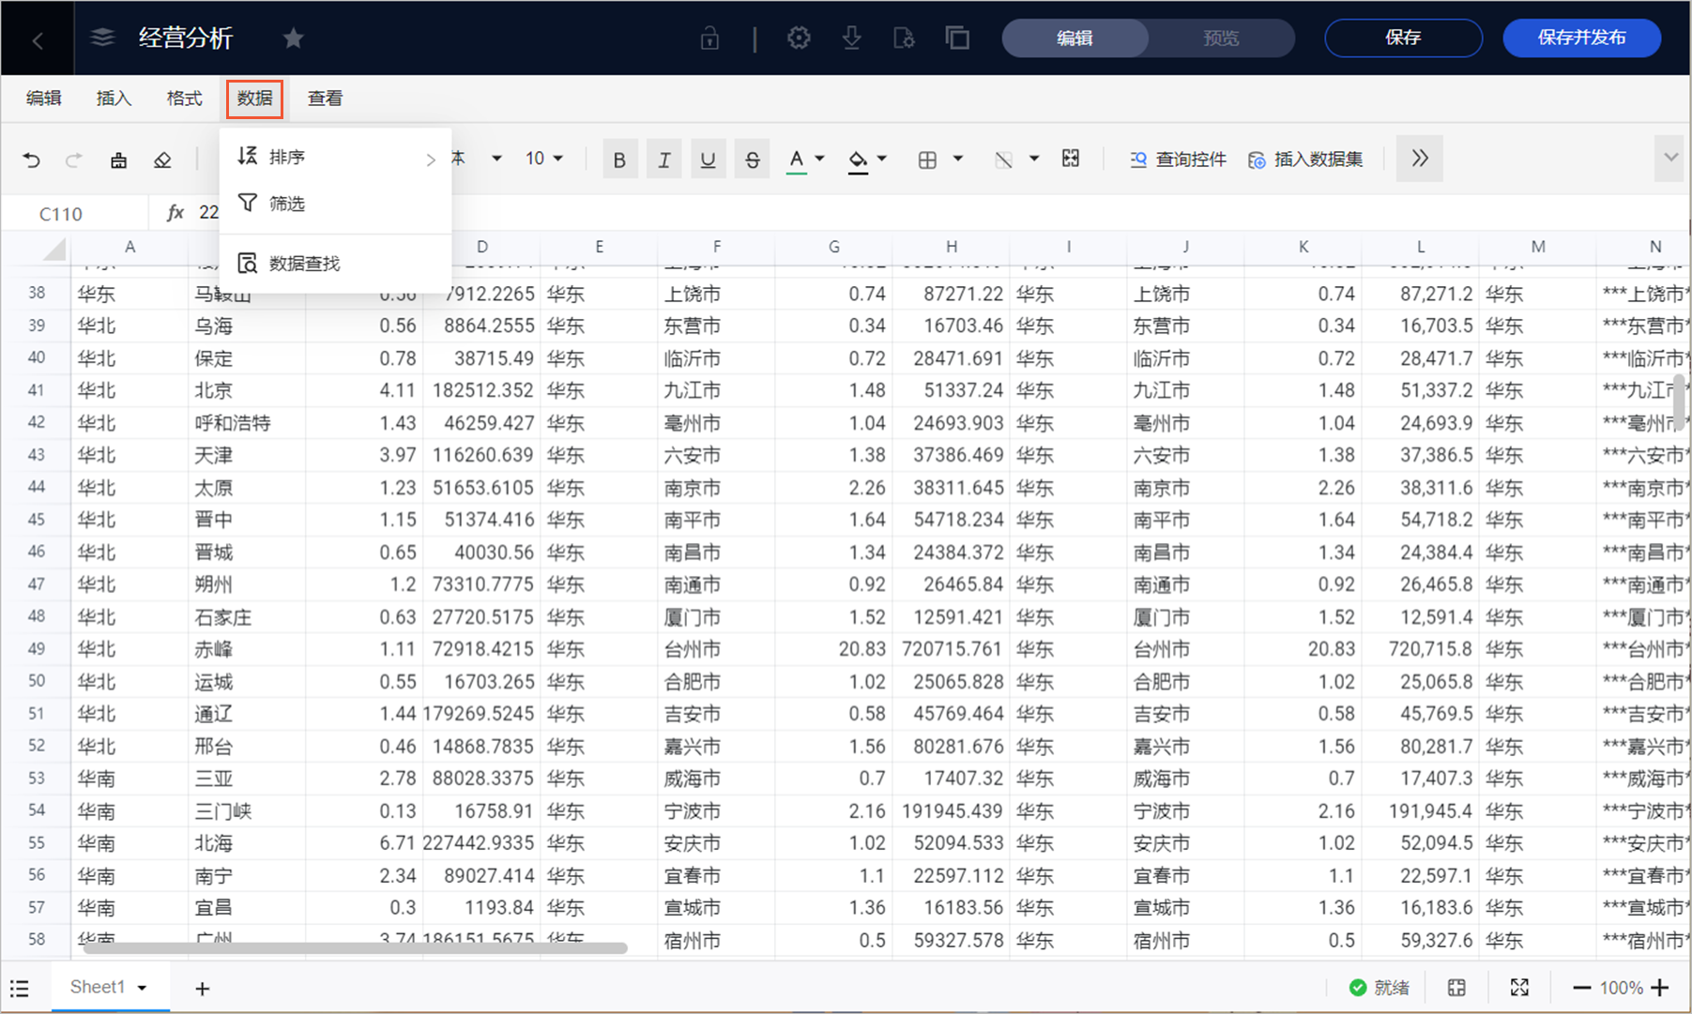
Task: Click the vertical scrollbar thumb
Action: tap(1679, 401)
